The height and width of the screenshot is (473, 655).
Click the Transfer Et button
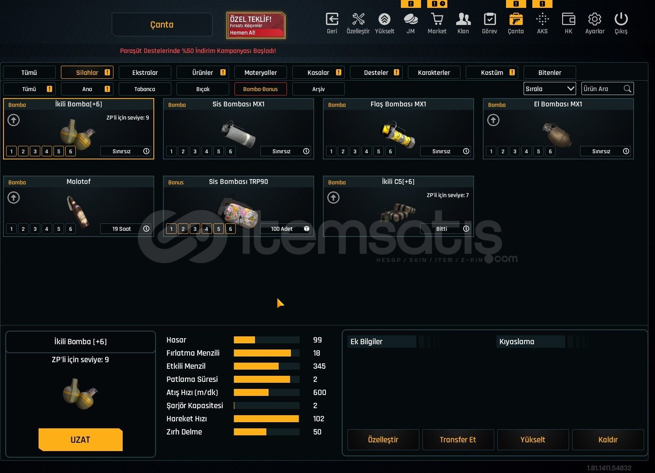(x=458, y=440)
